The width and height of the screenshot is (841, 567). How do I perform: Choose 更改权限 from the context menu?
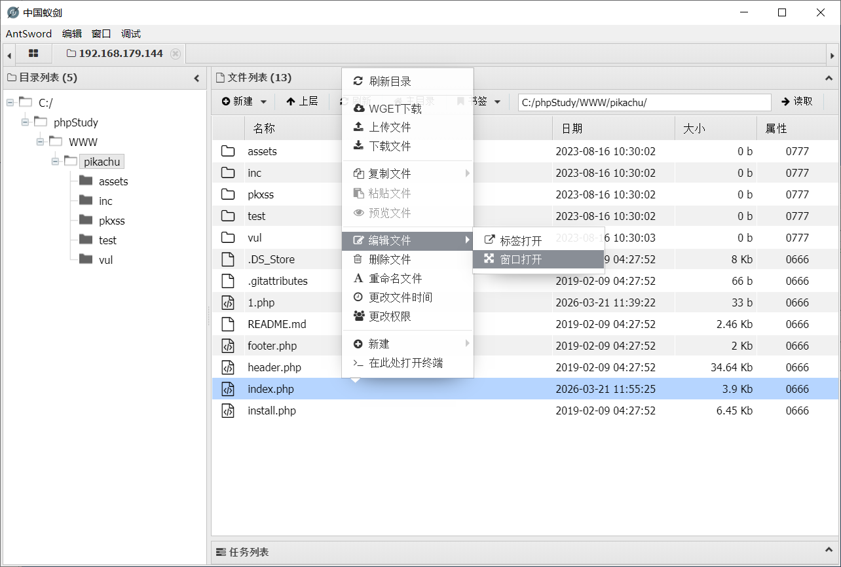tap(407, 316)
